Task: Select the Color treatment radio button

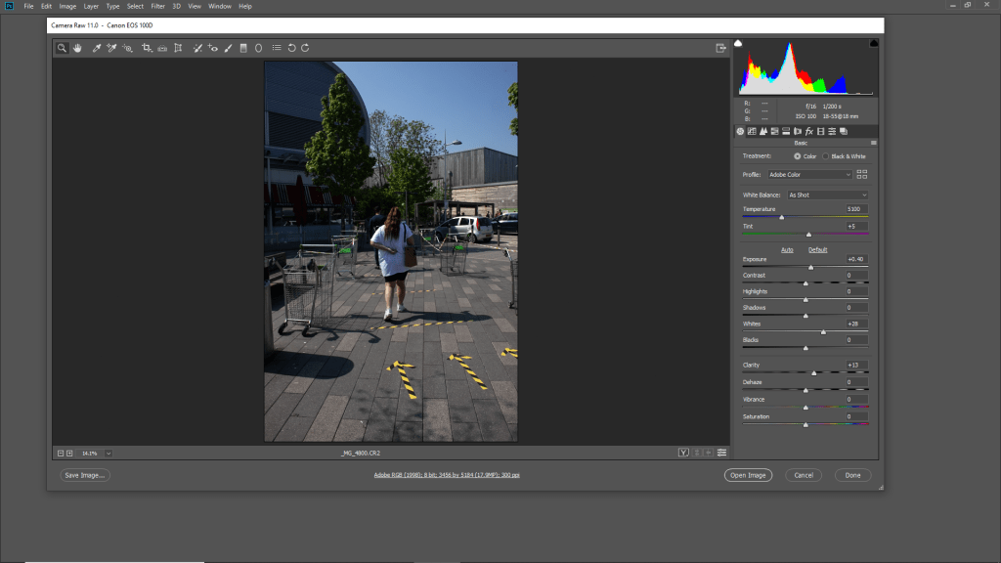Action: click(798, 156)
